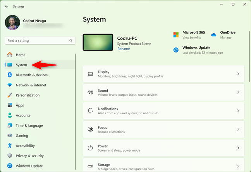Click the Focus timer icon

[x=90, y=129]
